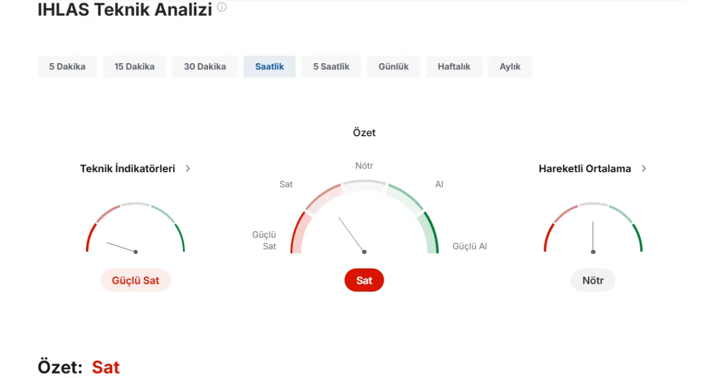Viewport: 710px width, 378px height.
Task: Click the Güçlü Sat badge
Action: [135, 280]
